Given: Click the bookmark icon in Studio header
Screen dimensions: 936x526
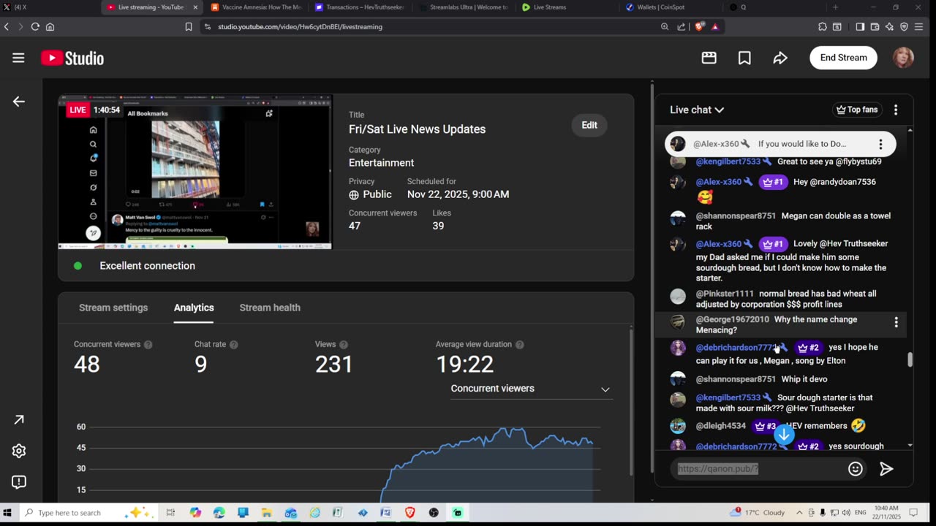Looking at the screenshot, I should pos(744,58).
